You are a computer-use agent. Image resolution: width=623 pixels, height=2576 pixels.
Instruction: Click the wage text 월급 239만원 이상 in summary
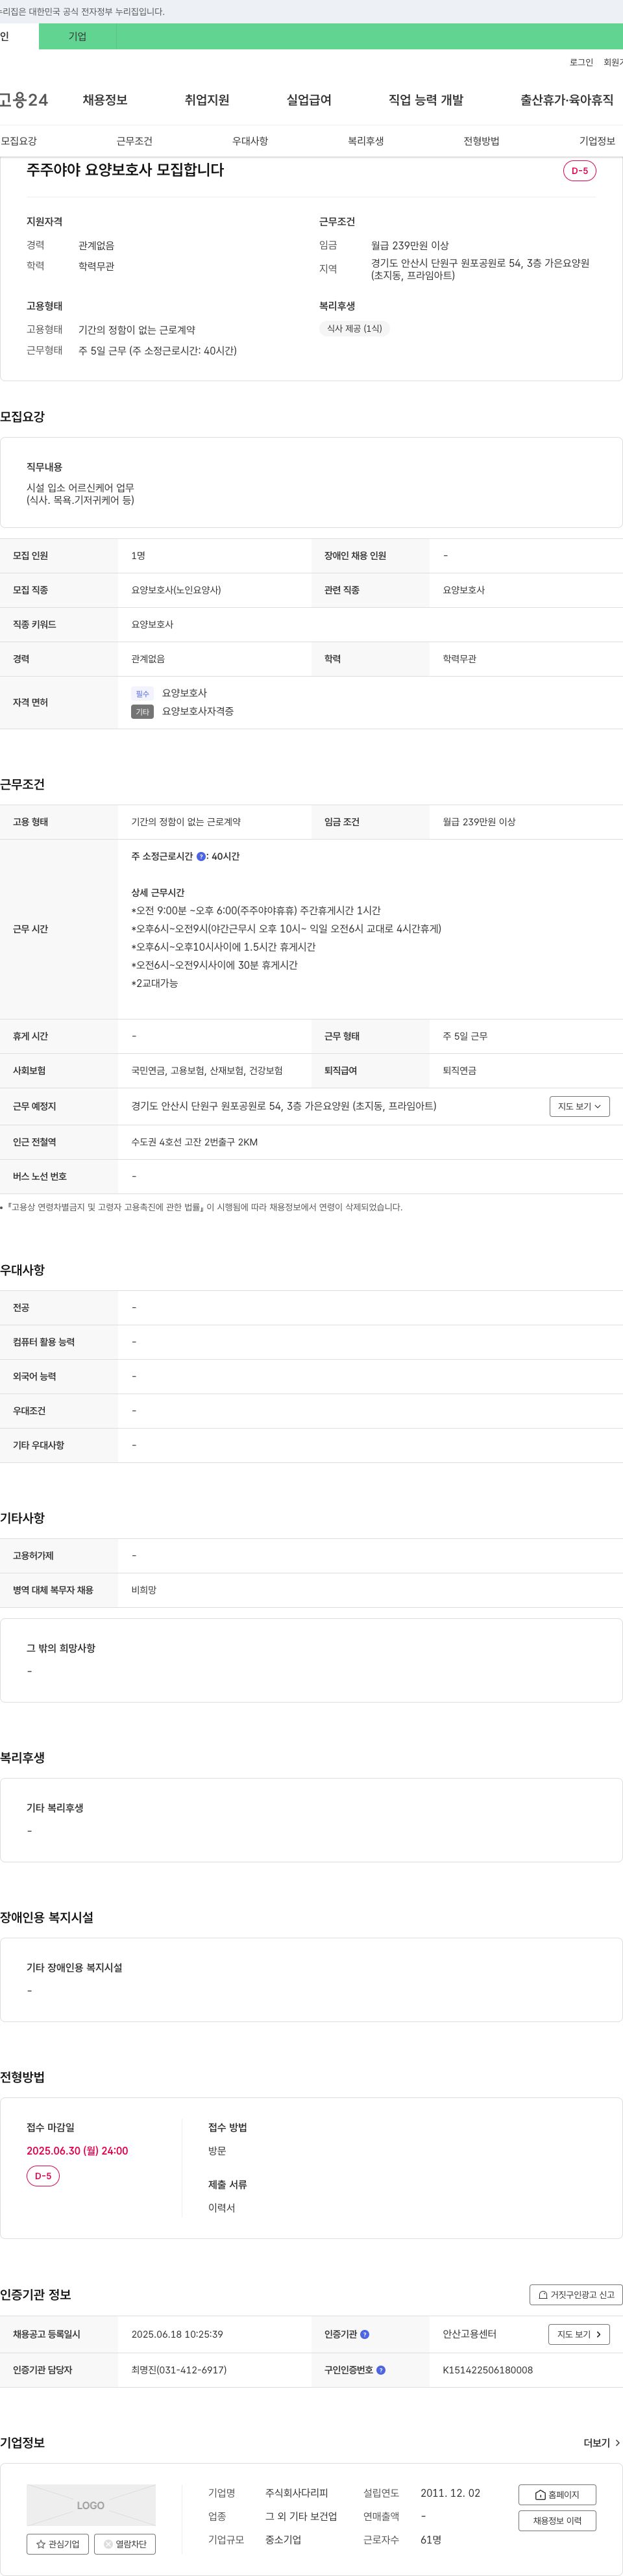tap(410, 245)
